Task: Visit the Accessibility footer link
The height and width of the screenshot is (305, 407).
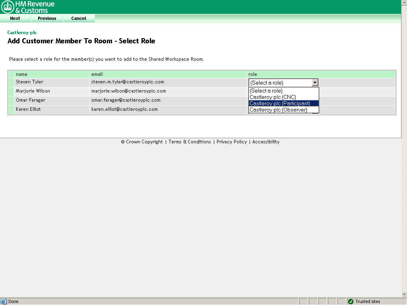Action: (266, 142)
